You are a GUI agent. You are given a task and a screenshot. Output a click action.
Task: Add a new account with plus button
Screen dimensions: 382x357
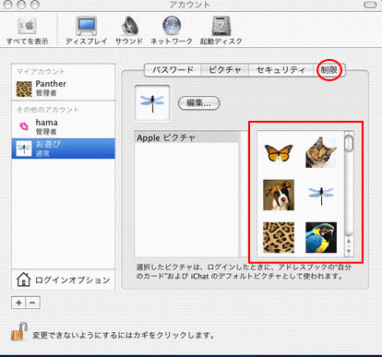pyautogui.click(x=18, y=303)
